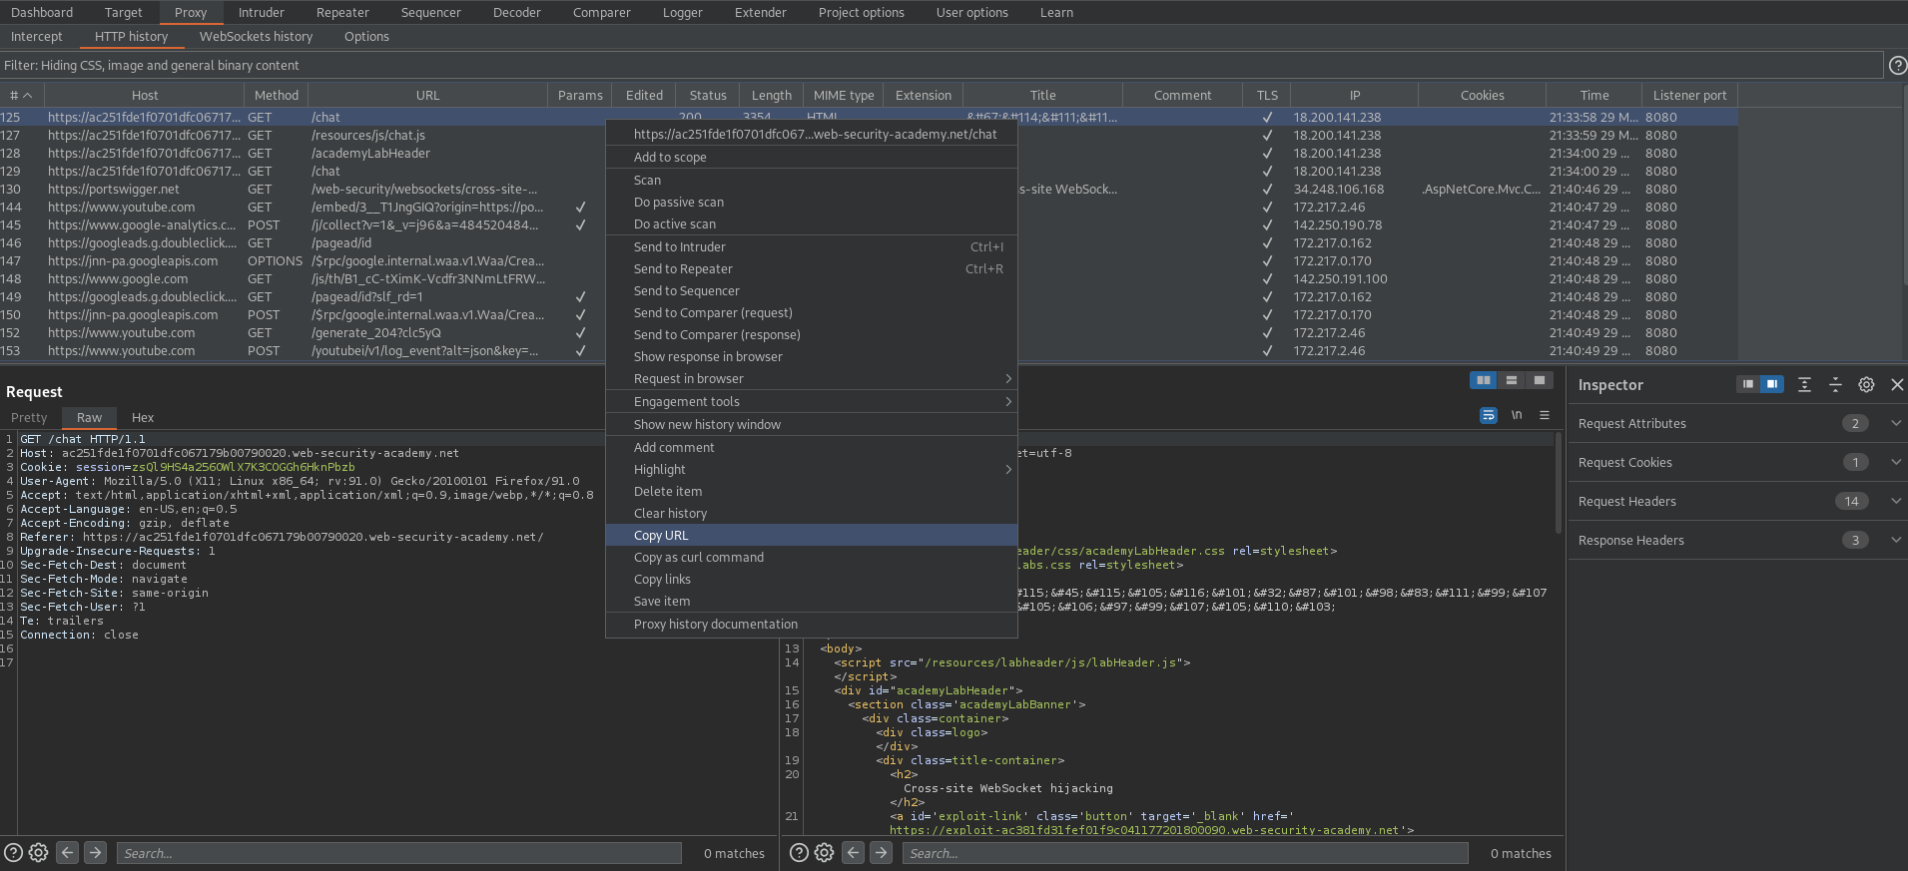Toggle show non-printable characters (\n) icon
Image resolution: width=1908 pixels, height=871 pixels.
pos(1517,415)
